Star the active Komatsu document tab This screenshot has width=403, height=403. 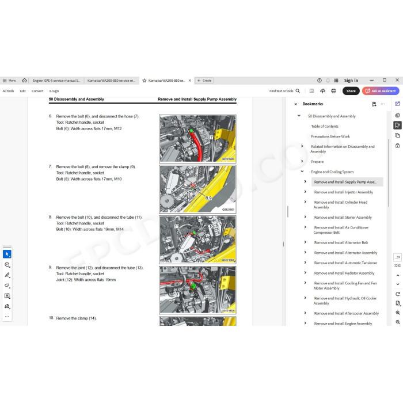pos(144,81)
